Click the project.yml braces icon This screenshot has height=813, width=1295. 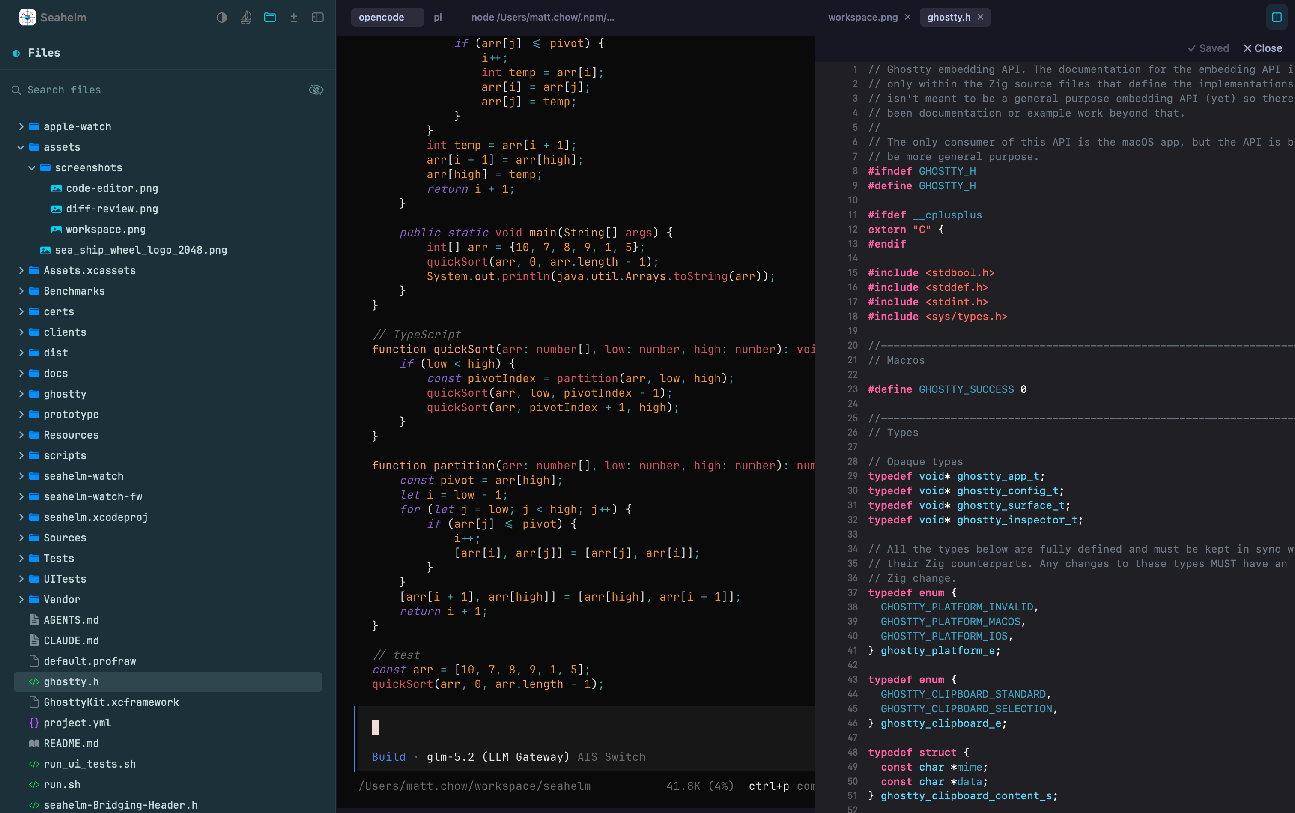[x=34, y=723]
